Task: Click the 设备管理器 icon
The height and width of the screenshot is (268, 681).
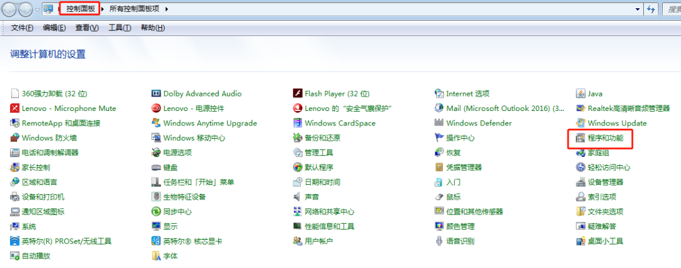Action: point(581,182)
